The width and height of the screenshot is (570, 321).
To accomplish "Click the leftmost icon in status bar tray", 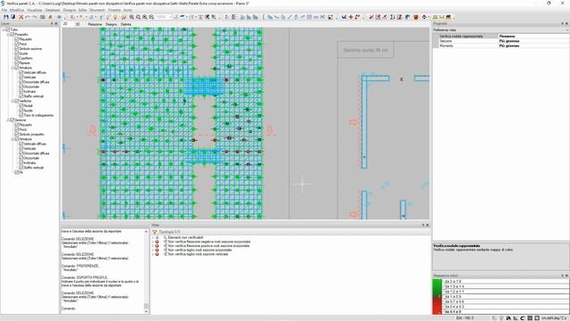I will 494,318.
